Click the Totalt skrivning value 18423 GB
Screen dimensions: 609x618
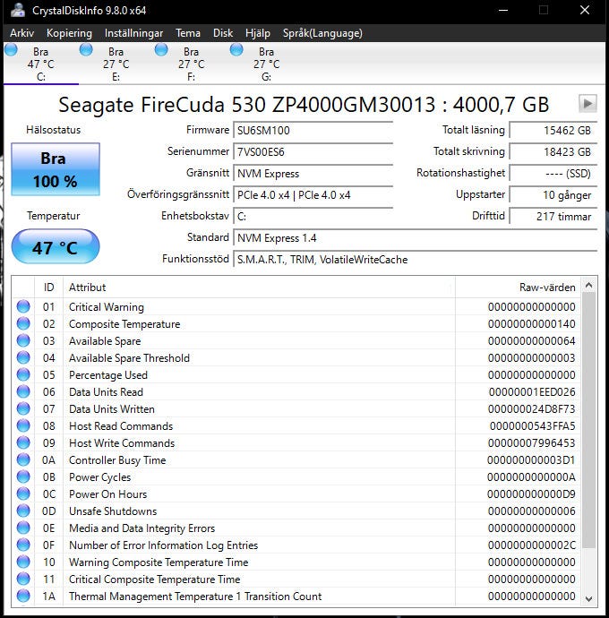[553, 151]
